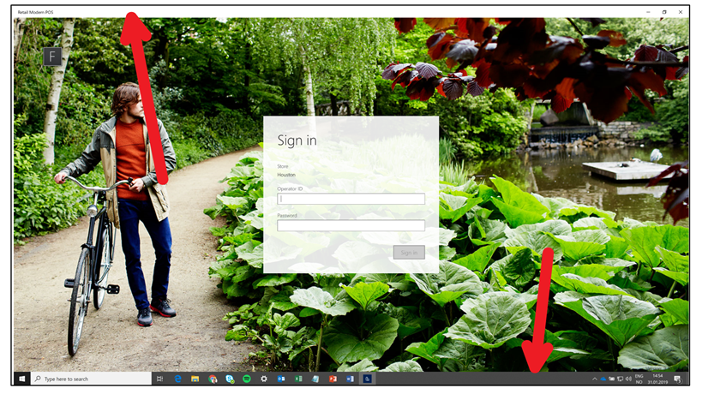Image resolution: width=702 pixels, height=394 pixels.
Task: Click the taskbar search box
Action: (92, 378)
